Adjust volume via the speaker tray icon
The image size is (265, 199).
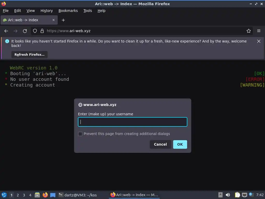228,195
